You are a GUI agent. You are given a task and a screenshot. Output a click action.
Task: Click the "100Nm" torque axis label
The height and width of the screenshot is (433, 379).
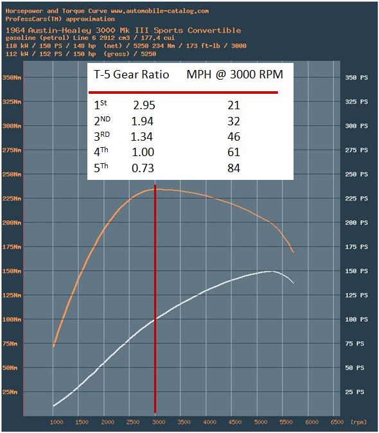point(12,319)
